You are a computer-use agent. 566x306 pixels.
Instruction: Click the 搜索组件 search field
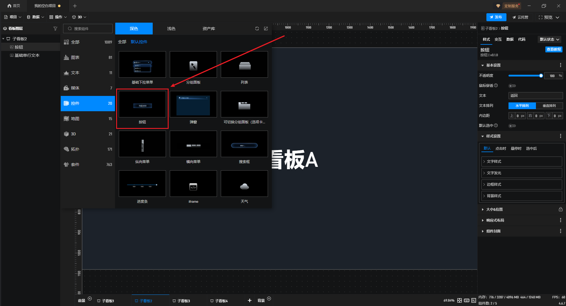[x=88, y=29]
